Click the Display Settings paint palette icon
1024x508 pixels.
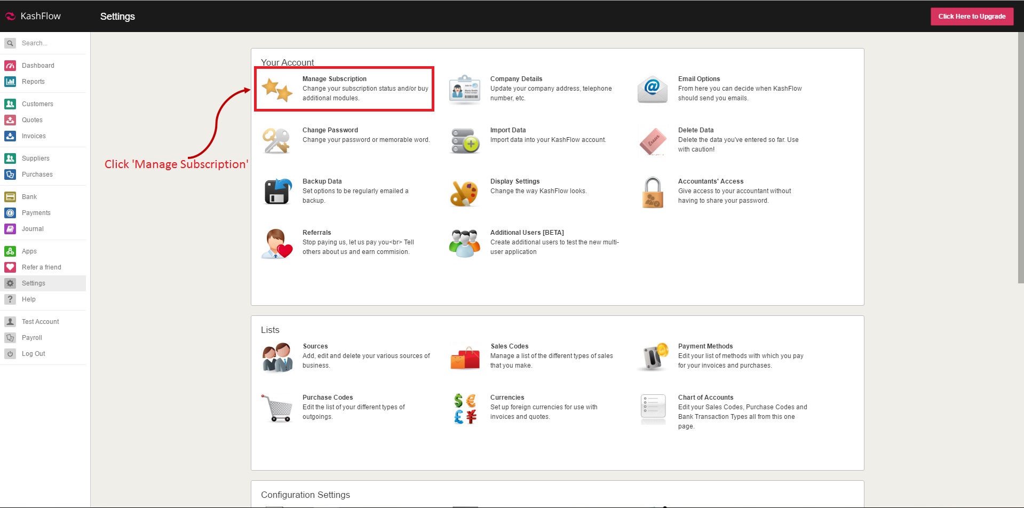click(464, 192)
